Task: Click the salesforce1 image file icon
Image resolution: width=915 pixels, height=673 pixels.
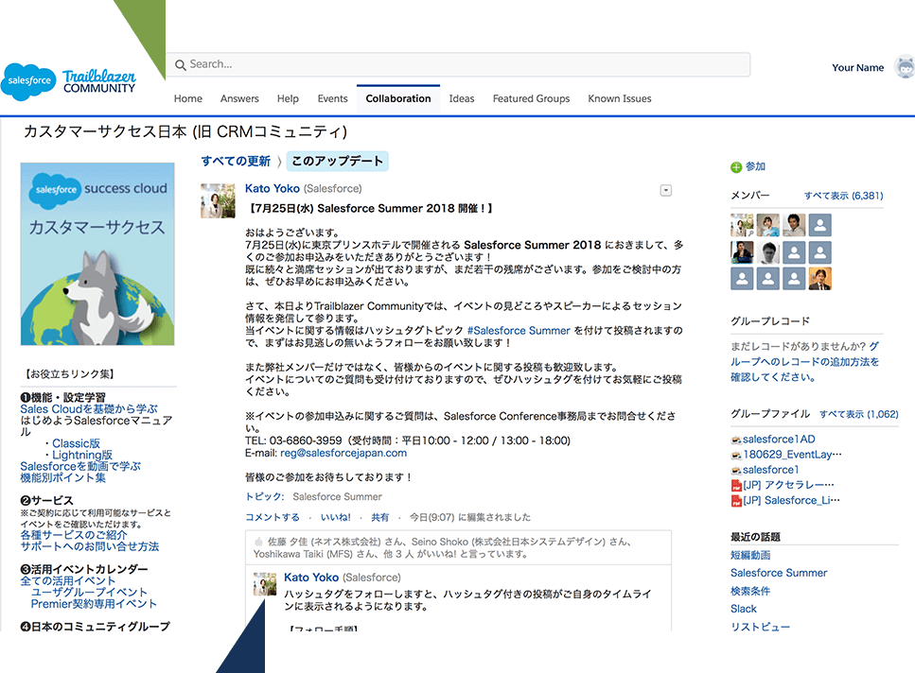Action: coord(736,470)
